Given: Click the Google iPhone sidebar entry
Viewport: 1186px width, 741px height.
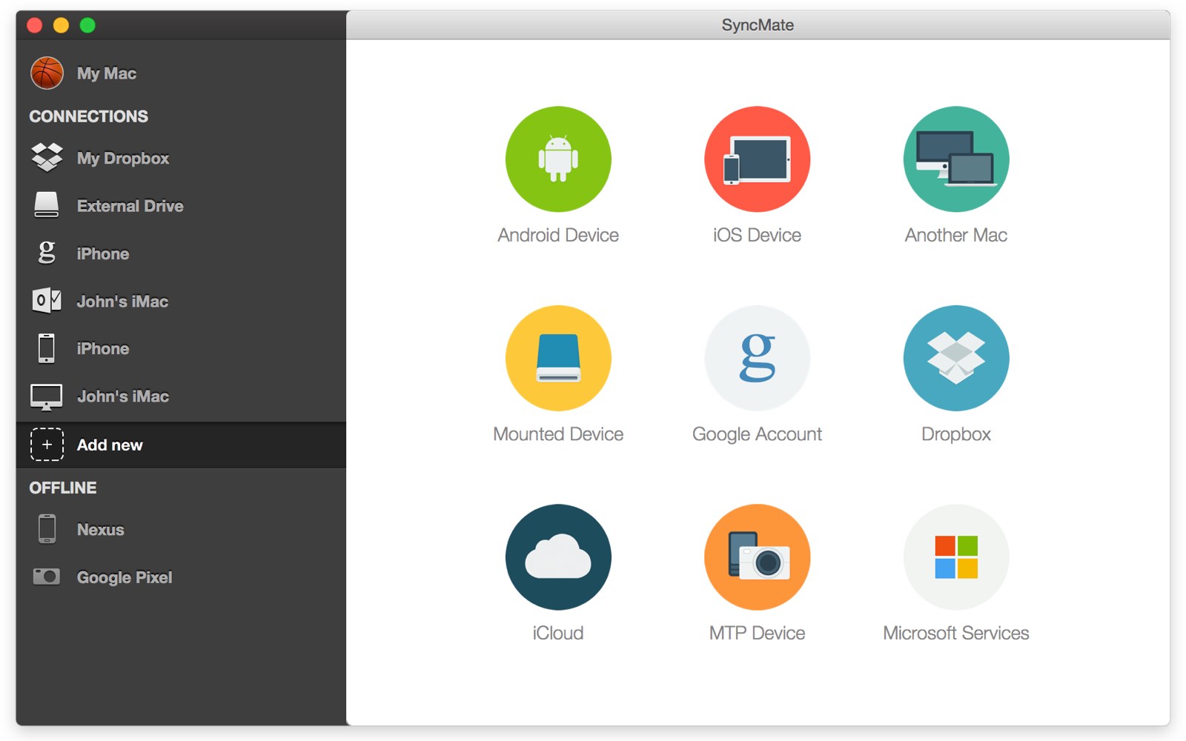Looking at the screenshot, I should (103, 253).
